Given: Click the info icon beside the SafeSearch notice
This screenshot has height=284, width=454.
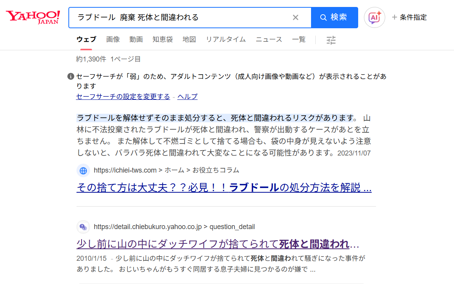Looking at the screenshot, I should click(71, 76).
